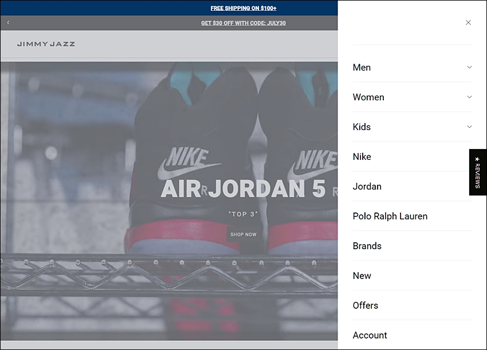Viewport: 487px width, 350px height.
Task: Click the Shop Now button
Action: point(244,234)
